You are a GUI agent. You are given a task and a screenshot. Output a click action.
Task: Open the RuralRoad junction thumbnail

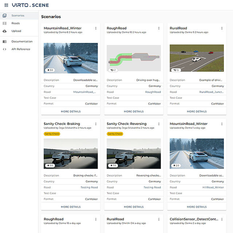tap(197, 58)
